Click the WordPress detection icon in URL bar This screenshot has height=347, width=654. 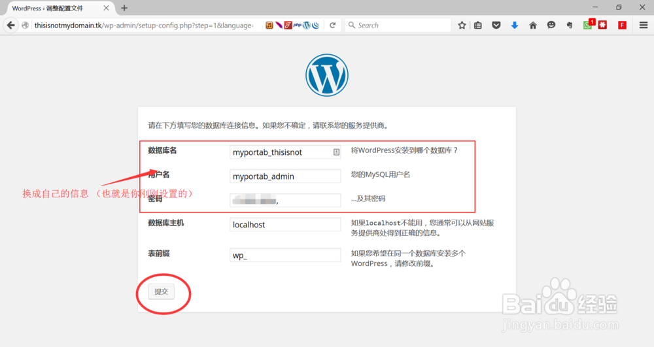tap(307, 25)
